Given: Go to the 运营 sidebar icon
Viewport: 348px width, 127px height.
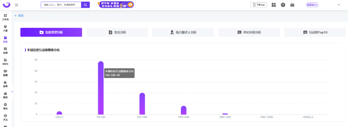Looking at the screenshot, I should (5, 49).
